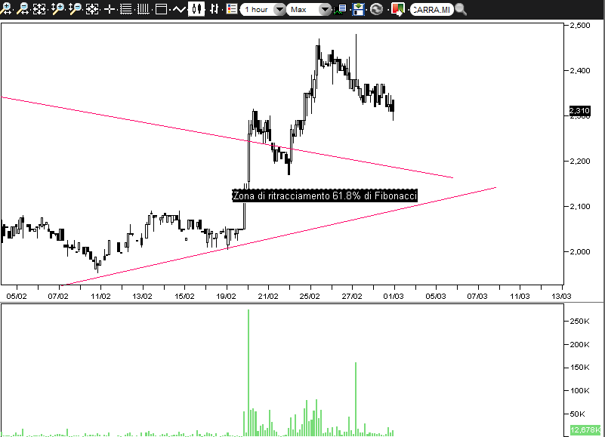Toggle horizontal grid lines icon
The width and height of the screenshot is (605, 437).
126,9
